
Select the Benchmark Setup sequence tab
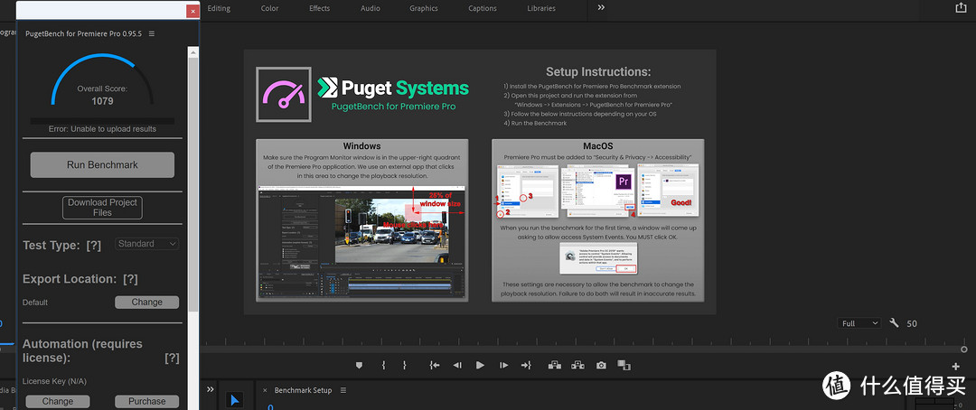[303, 390]
